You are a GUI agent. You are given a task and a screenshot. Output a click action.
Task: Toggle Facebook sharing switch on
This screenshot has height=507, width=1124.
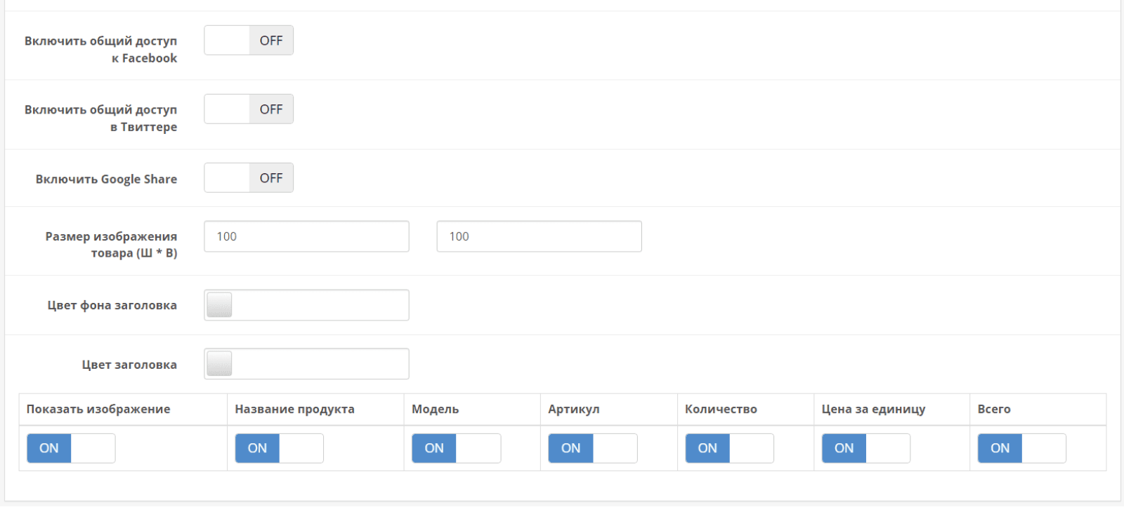click(x=249, y=41)
